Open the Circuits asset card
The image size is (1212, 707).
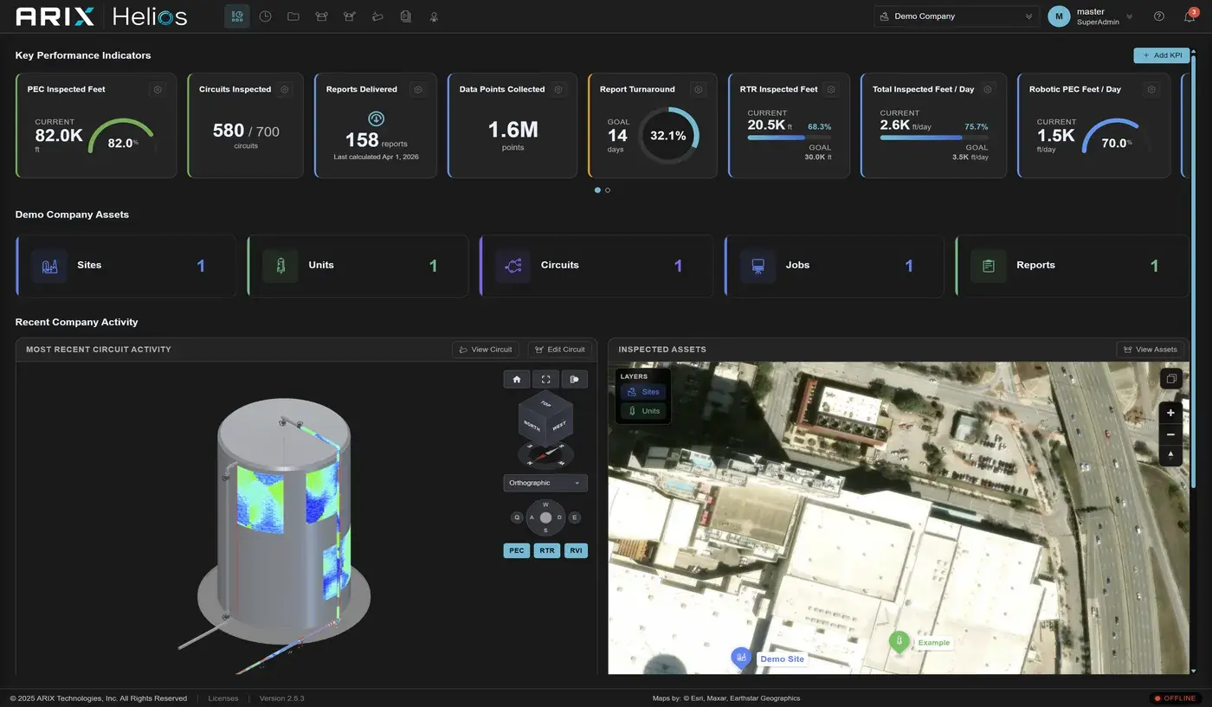596,266
